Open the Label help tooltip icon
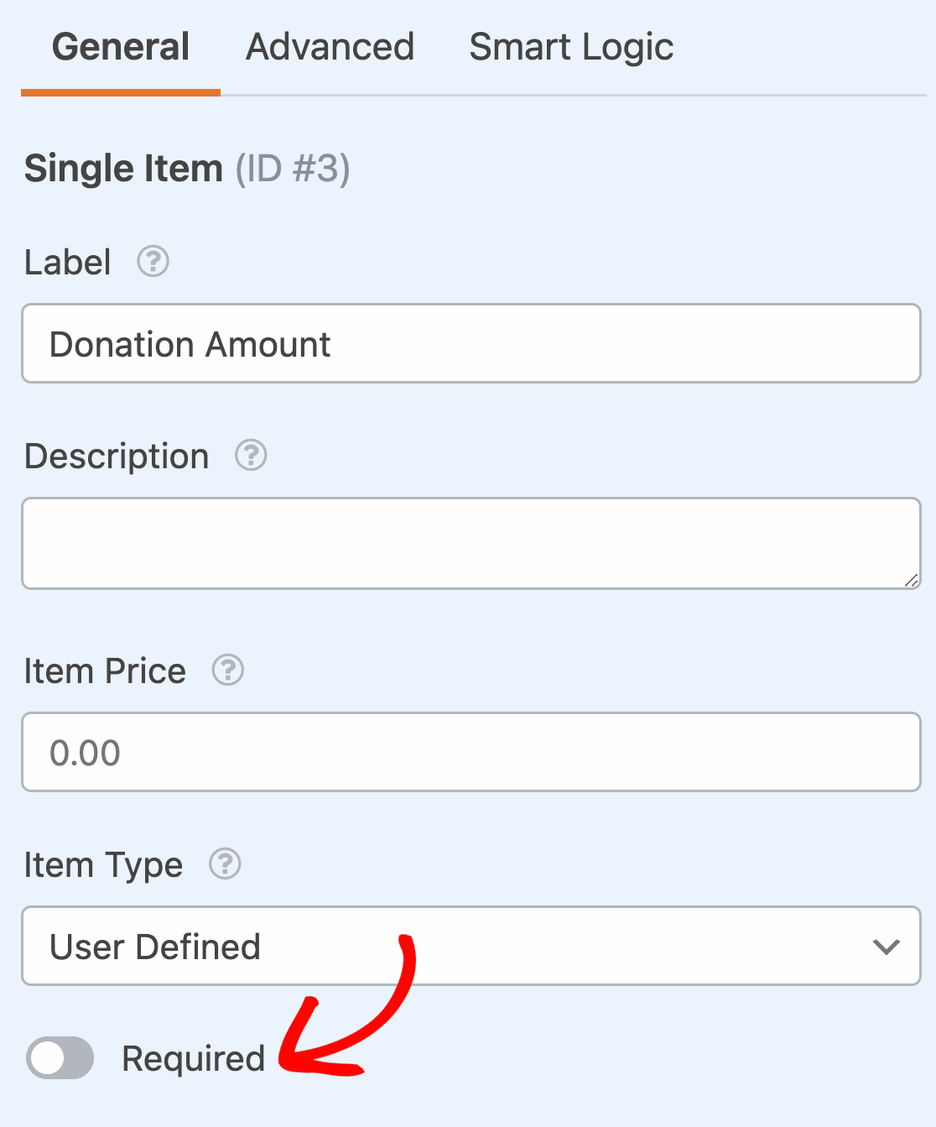This screenshot has height=1127, width=936. click(153, 262)
